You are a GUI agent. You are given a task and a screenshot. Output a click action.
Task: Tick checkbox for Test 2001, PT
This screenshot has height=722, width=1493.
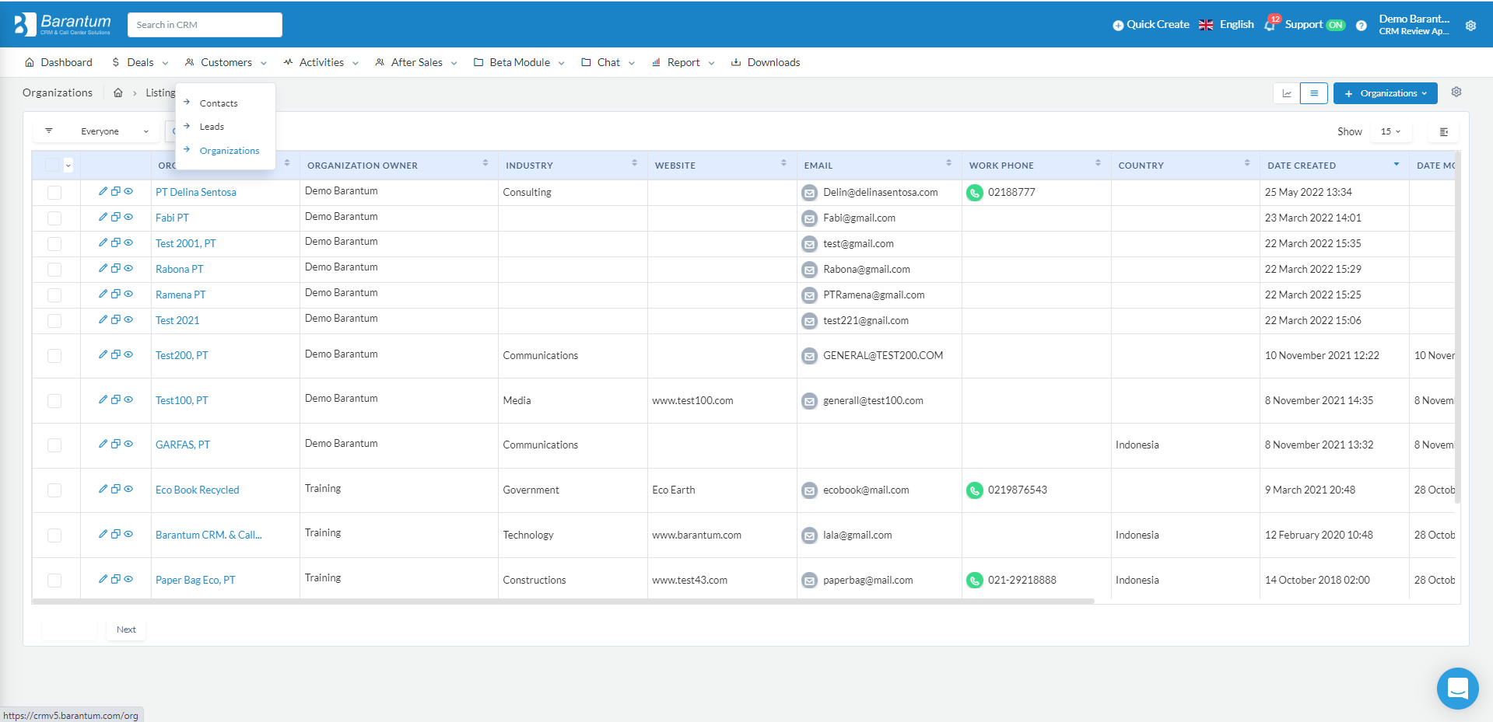54,244
